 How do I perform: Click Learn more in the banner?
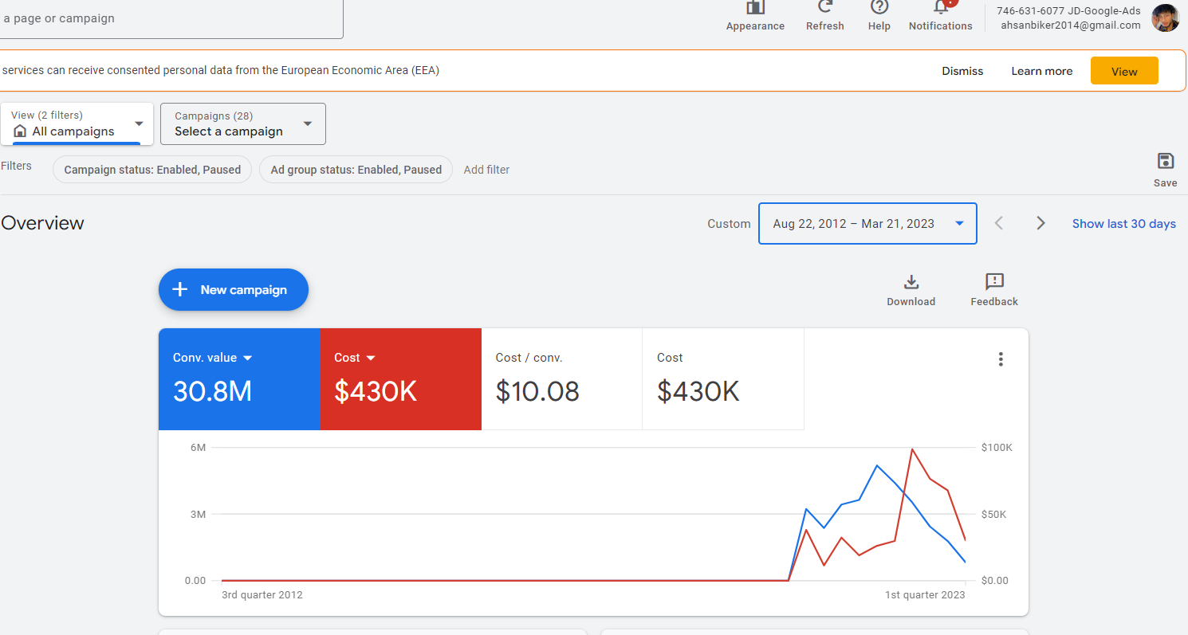coord(1042,71)
